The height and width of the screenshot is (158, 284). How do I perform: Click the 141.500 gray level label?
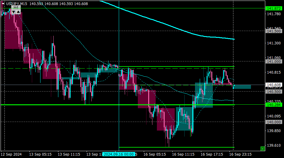[x=274, y=31]
